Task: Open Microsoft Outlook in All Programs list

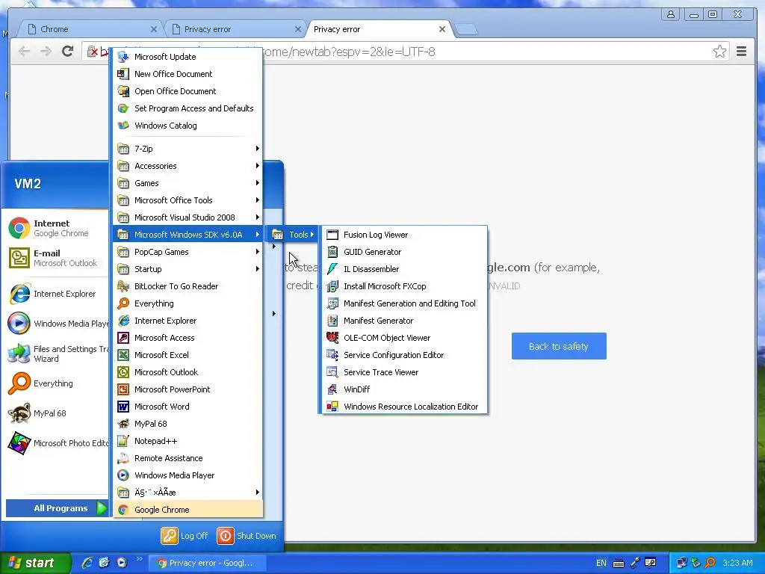Action: pyautogui.click(x=188, y=372)
